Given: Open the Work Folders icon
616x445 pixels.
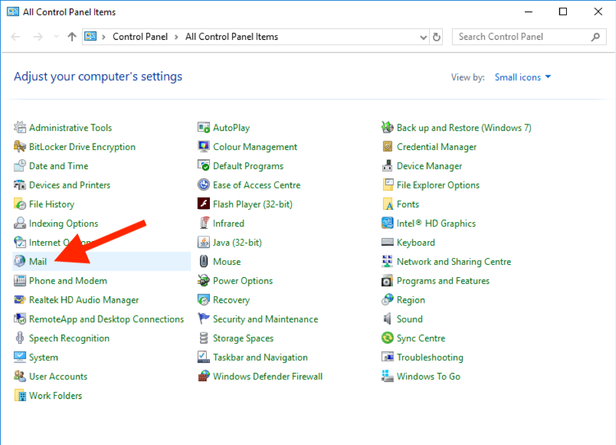Looking at the screenshot, I should tap(20, 396).
